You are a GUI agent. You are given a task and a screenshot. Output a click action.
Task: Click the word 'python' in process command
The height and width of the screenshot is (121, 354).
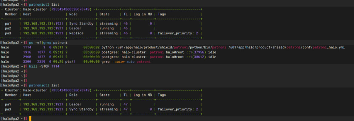pyautogui.click(x=107, y=47)
